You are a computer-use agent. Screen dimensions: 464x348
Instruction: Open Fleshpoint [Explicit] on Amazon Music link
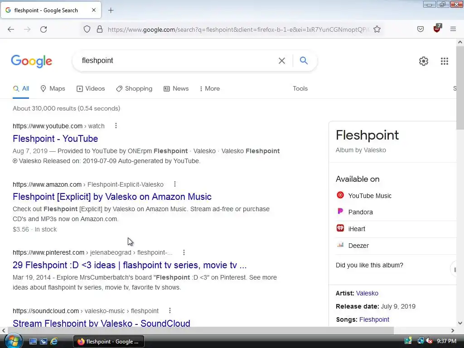coord(112,197)
